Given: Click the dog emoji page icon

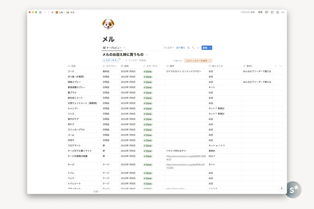Looking at the screenshot, I should (x=108, y=24).
